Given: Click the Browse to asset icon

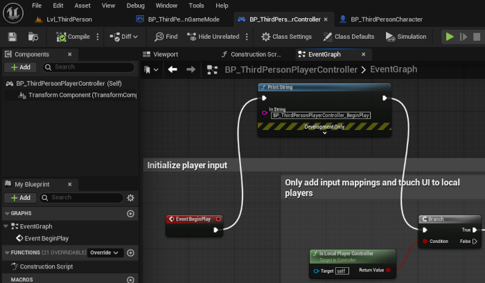Looking at the screenshot, I should click(34, 37).
